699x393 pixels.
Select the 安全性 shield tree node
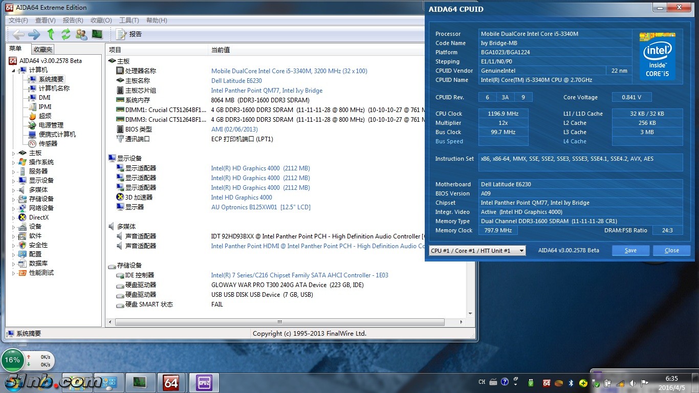[x=38, y=245]
